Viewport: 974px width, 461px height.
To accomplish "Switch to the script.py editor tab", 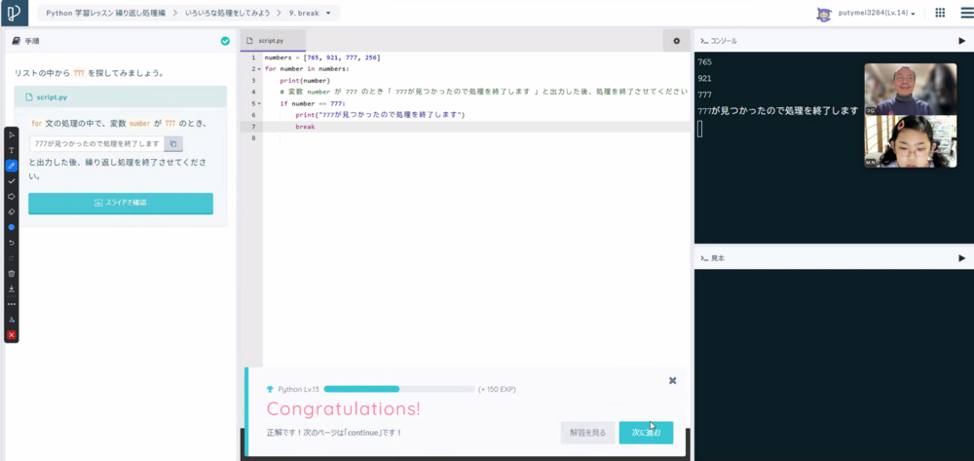I will click(x=272, y=41).
